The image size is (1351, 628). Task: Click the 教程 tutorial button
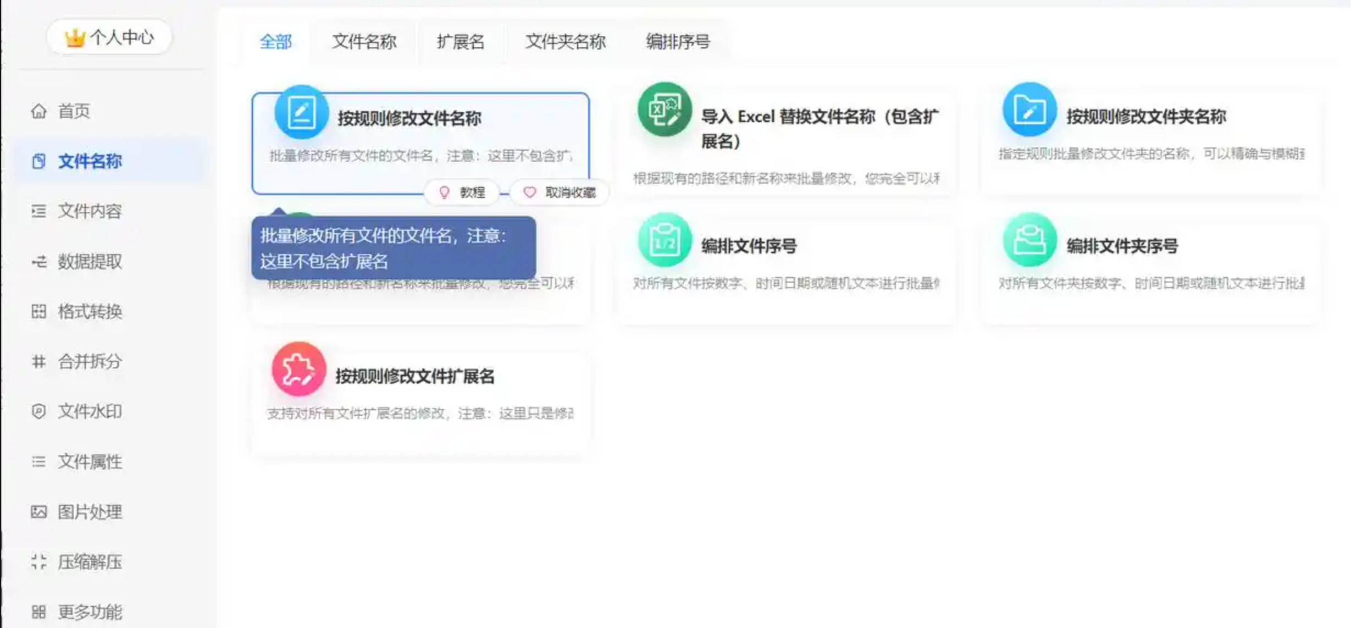point(462,192)
